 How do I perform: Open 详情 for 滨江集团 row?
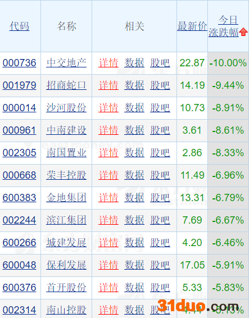coord(108,220)
